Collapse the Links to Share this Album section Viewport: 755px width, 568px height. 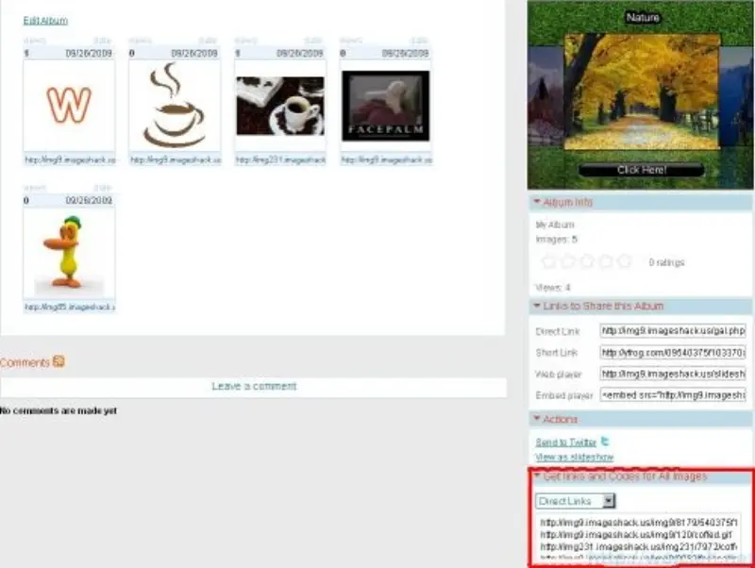[x=537, y=307]
